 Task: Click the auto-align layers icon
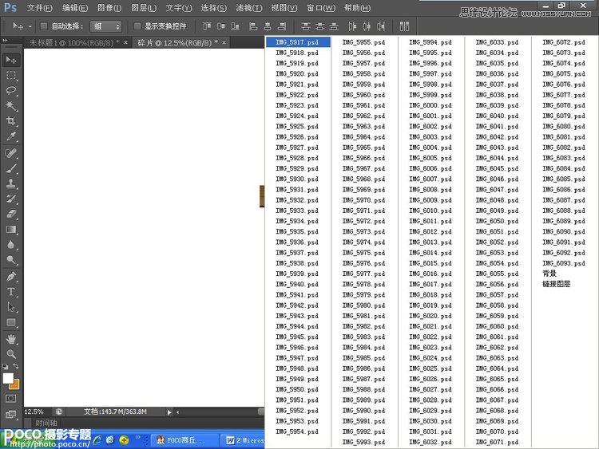point(404,26)
